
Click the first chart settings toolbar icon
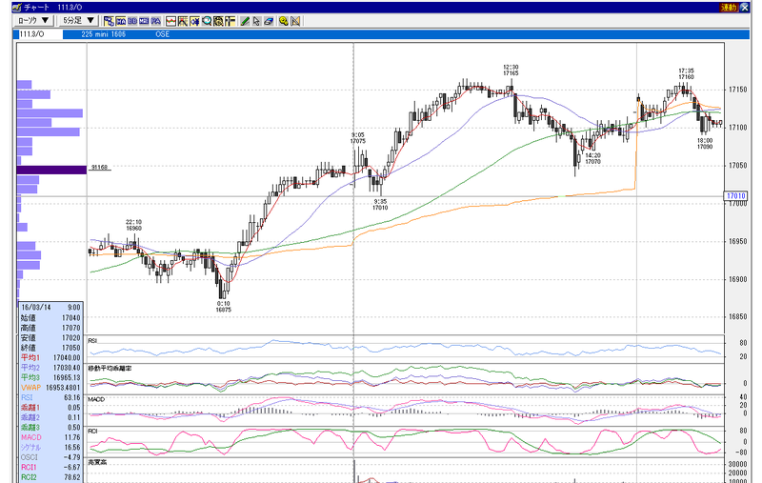(x=109, y=21)
